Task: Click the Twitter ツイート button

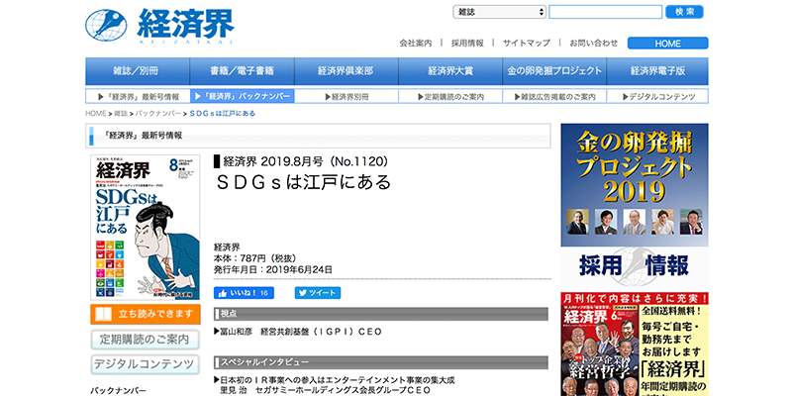Action: click(318, 293)
